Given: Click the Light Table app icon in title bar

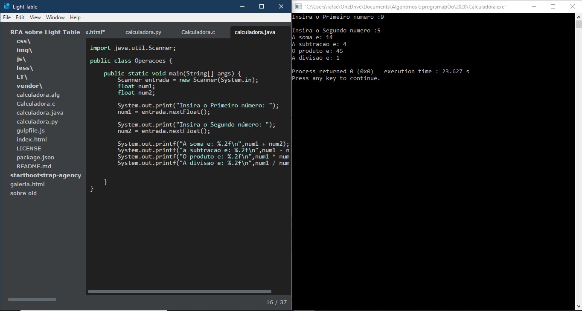Looking at the screenshot, I should pyautogui.click(x=7, y=6).
